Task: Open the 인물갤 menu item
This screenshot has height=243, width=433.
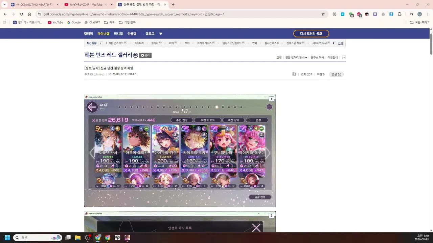Action: (132, 34)
